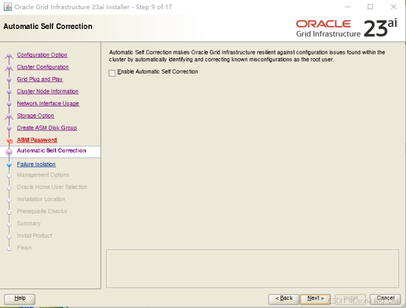406x308 pixels.
Task: Click the Installation Location grayed step
Action: [x=41, y=199]
